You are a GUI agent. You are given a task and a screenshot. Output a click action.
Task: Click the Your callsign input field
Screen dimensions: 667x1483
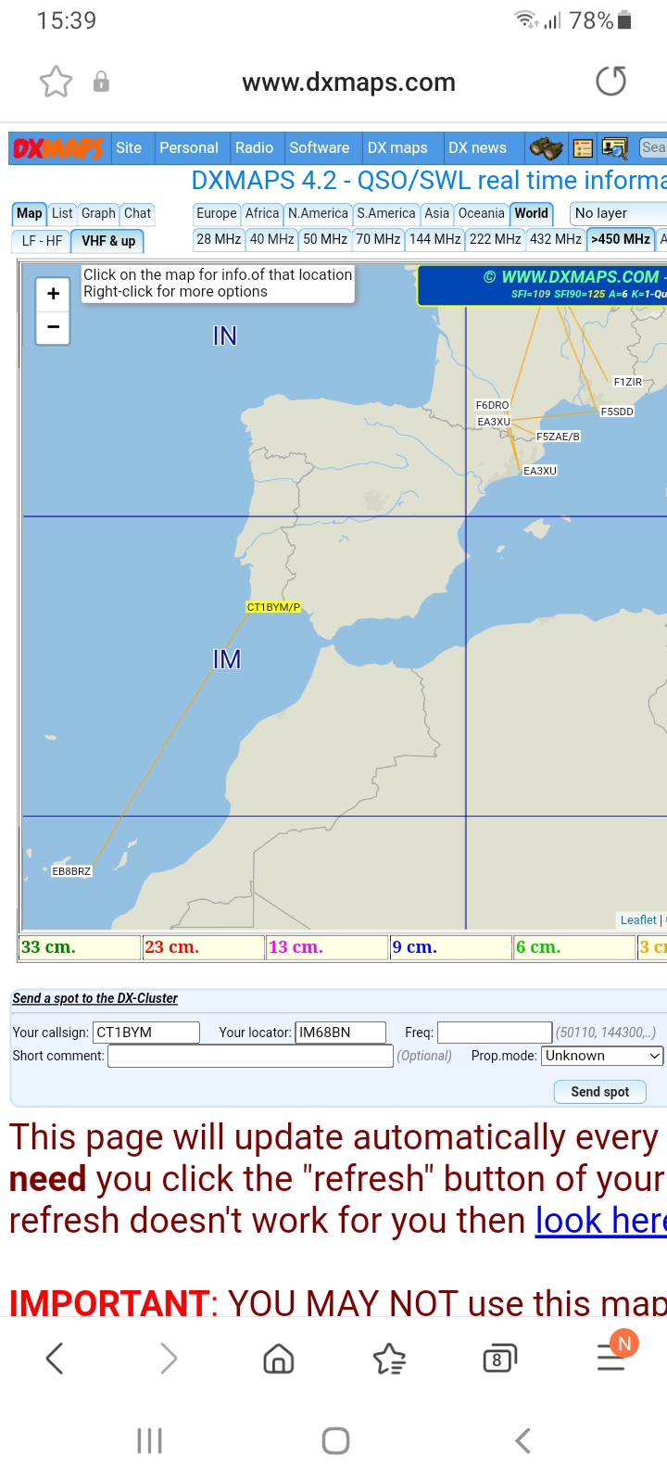point(146,1033)
